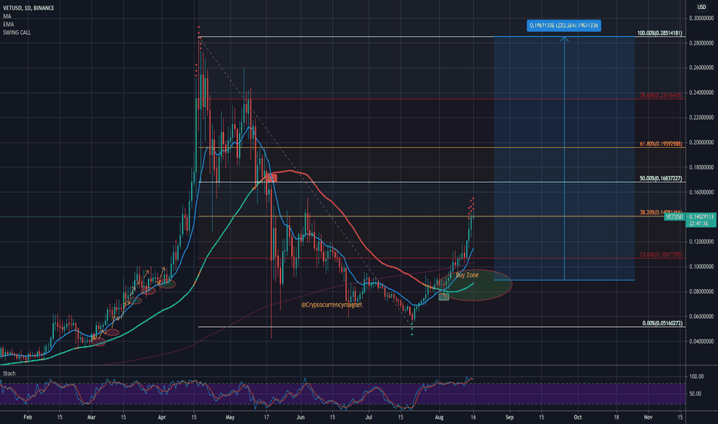Select the 100.00% (0.28514181) Fibonacci label
The height and width of the screenshot is (424, 718).
[x=659, y=33]
